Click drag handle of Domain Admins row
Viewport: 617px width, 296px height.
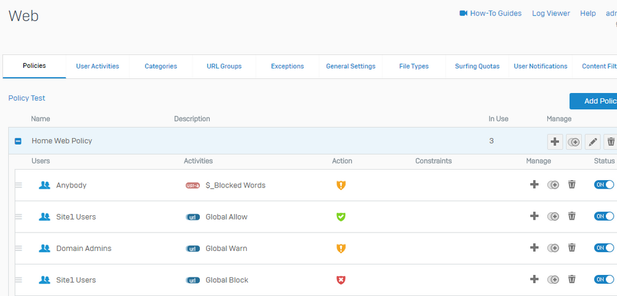pos(19,249)
